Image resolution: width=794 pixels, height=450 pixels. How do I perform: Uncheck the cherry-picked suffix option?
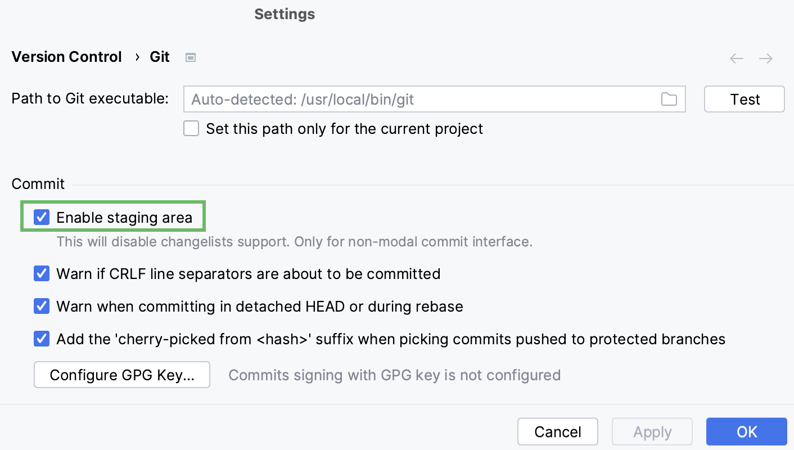click(x=42, y=339)
